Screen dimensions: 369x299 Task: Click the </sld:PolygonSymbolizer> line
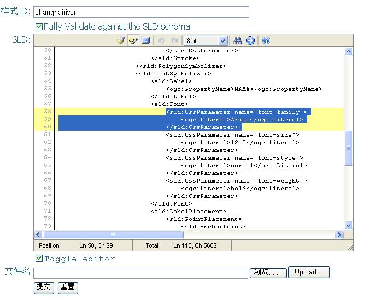[x=181, y=66]
